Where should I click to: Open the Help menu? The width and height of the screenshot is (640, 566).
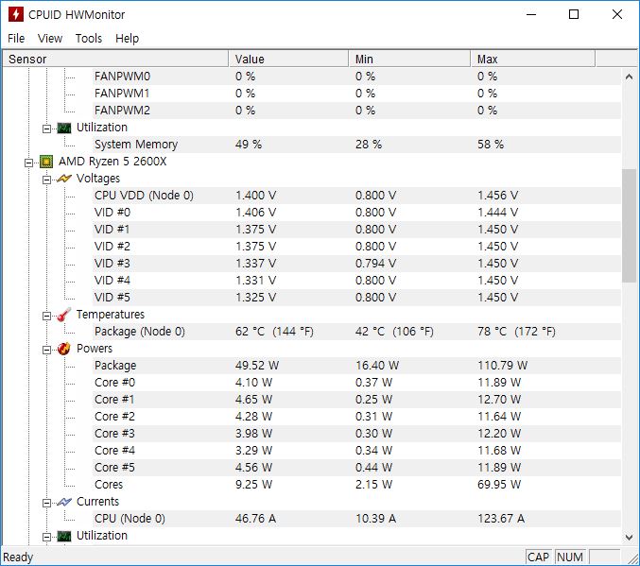[x=127, y=39]
